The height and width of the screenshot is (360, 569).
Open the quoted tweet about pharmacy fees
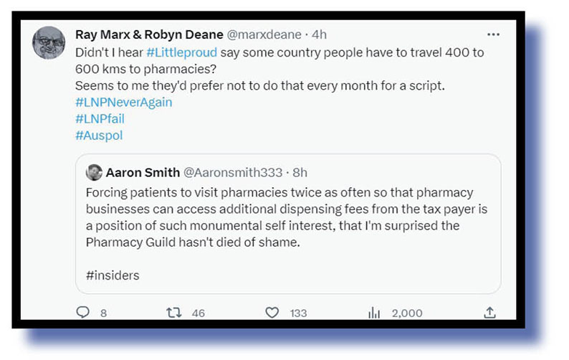tap(287, 226)
